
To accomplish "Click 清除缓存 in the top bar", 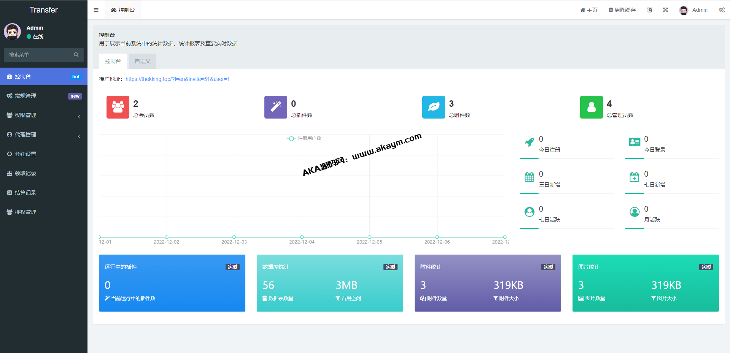I will pyautogui.click(x=622, y=10).
